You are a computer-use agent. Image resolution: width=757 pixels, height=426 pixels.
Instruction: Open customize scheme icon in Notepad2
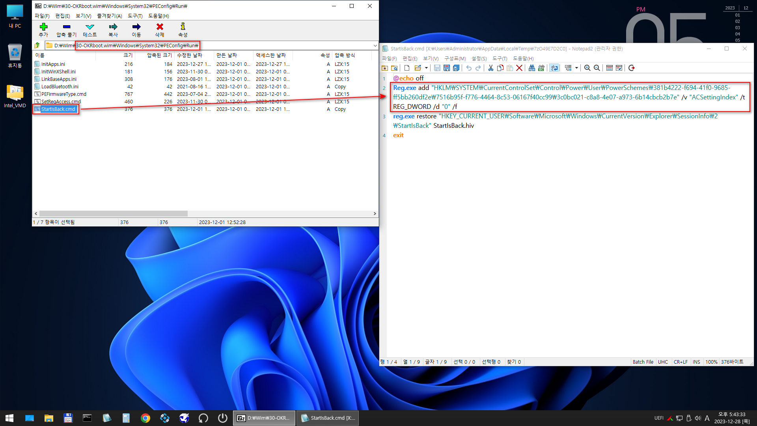point(619,68)
